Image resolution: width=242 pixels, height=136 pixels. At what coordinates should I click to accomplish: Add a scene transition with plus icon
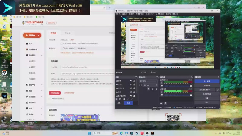point(148,89)
